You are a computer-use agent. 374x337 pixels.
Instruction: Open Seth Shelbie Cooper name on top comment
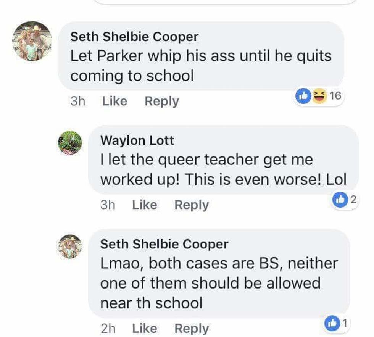pyautogui.click(x=134, y=37)
